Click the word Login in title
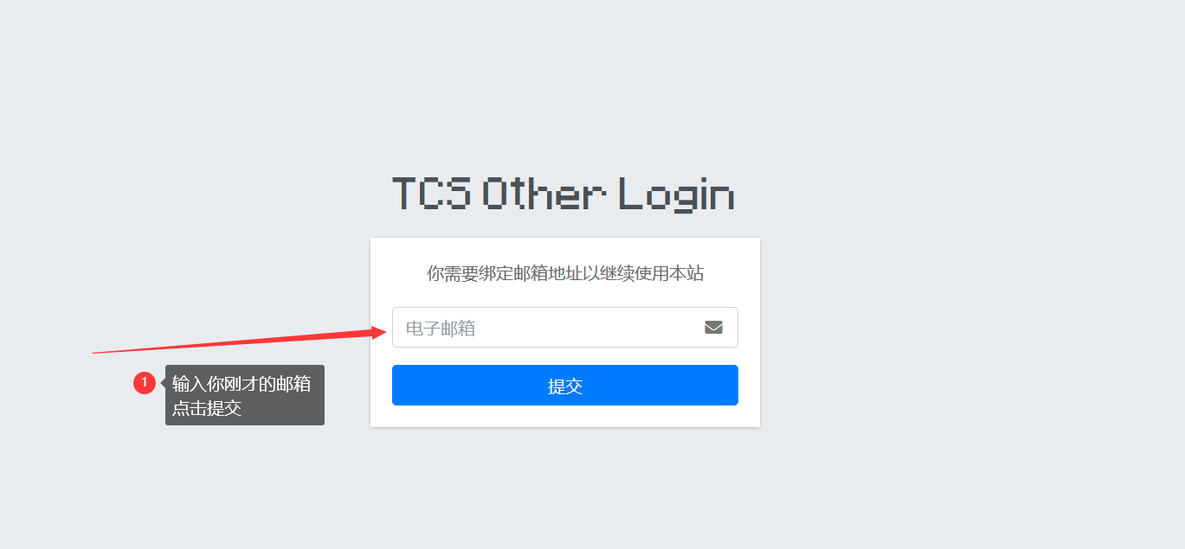 [677, 195]
